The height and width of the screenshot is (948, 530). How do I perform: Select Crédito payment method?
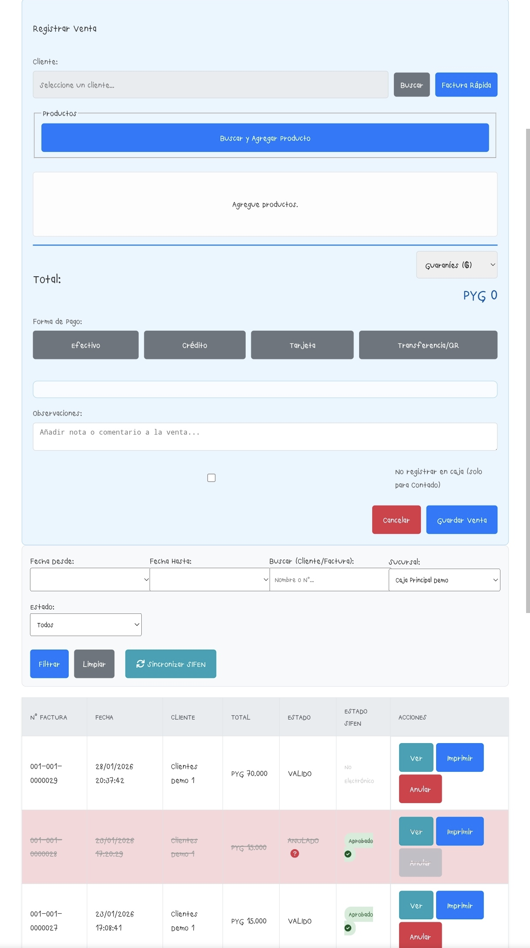pyautogui.click(x=195, y=345)
